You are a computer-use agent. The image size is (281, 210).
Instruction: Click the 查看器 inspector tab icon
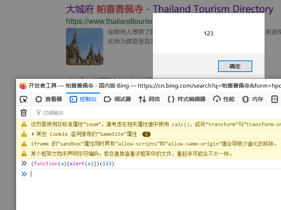point(38,99)
